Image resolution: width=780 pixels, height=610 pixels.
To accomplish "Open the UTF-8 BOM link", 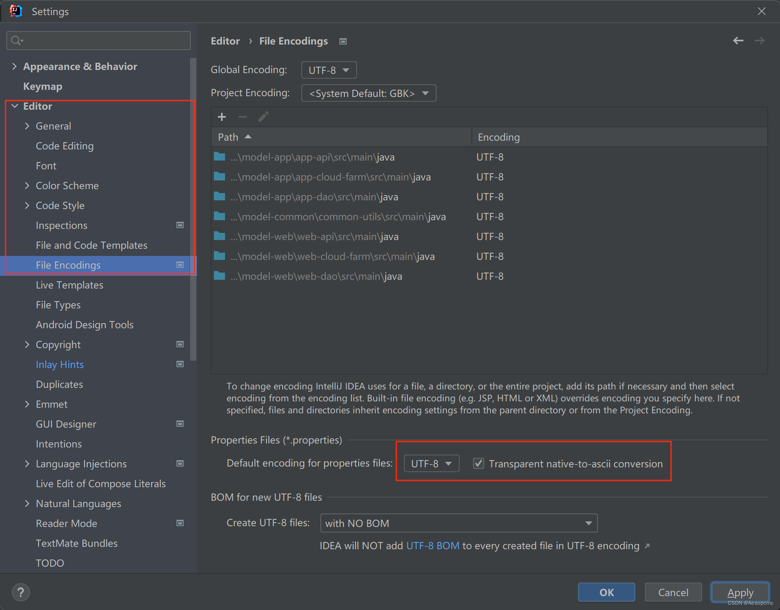I will coord(433,546).
